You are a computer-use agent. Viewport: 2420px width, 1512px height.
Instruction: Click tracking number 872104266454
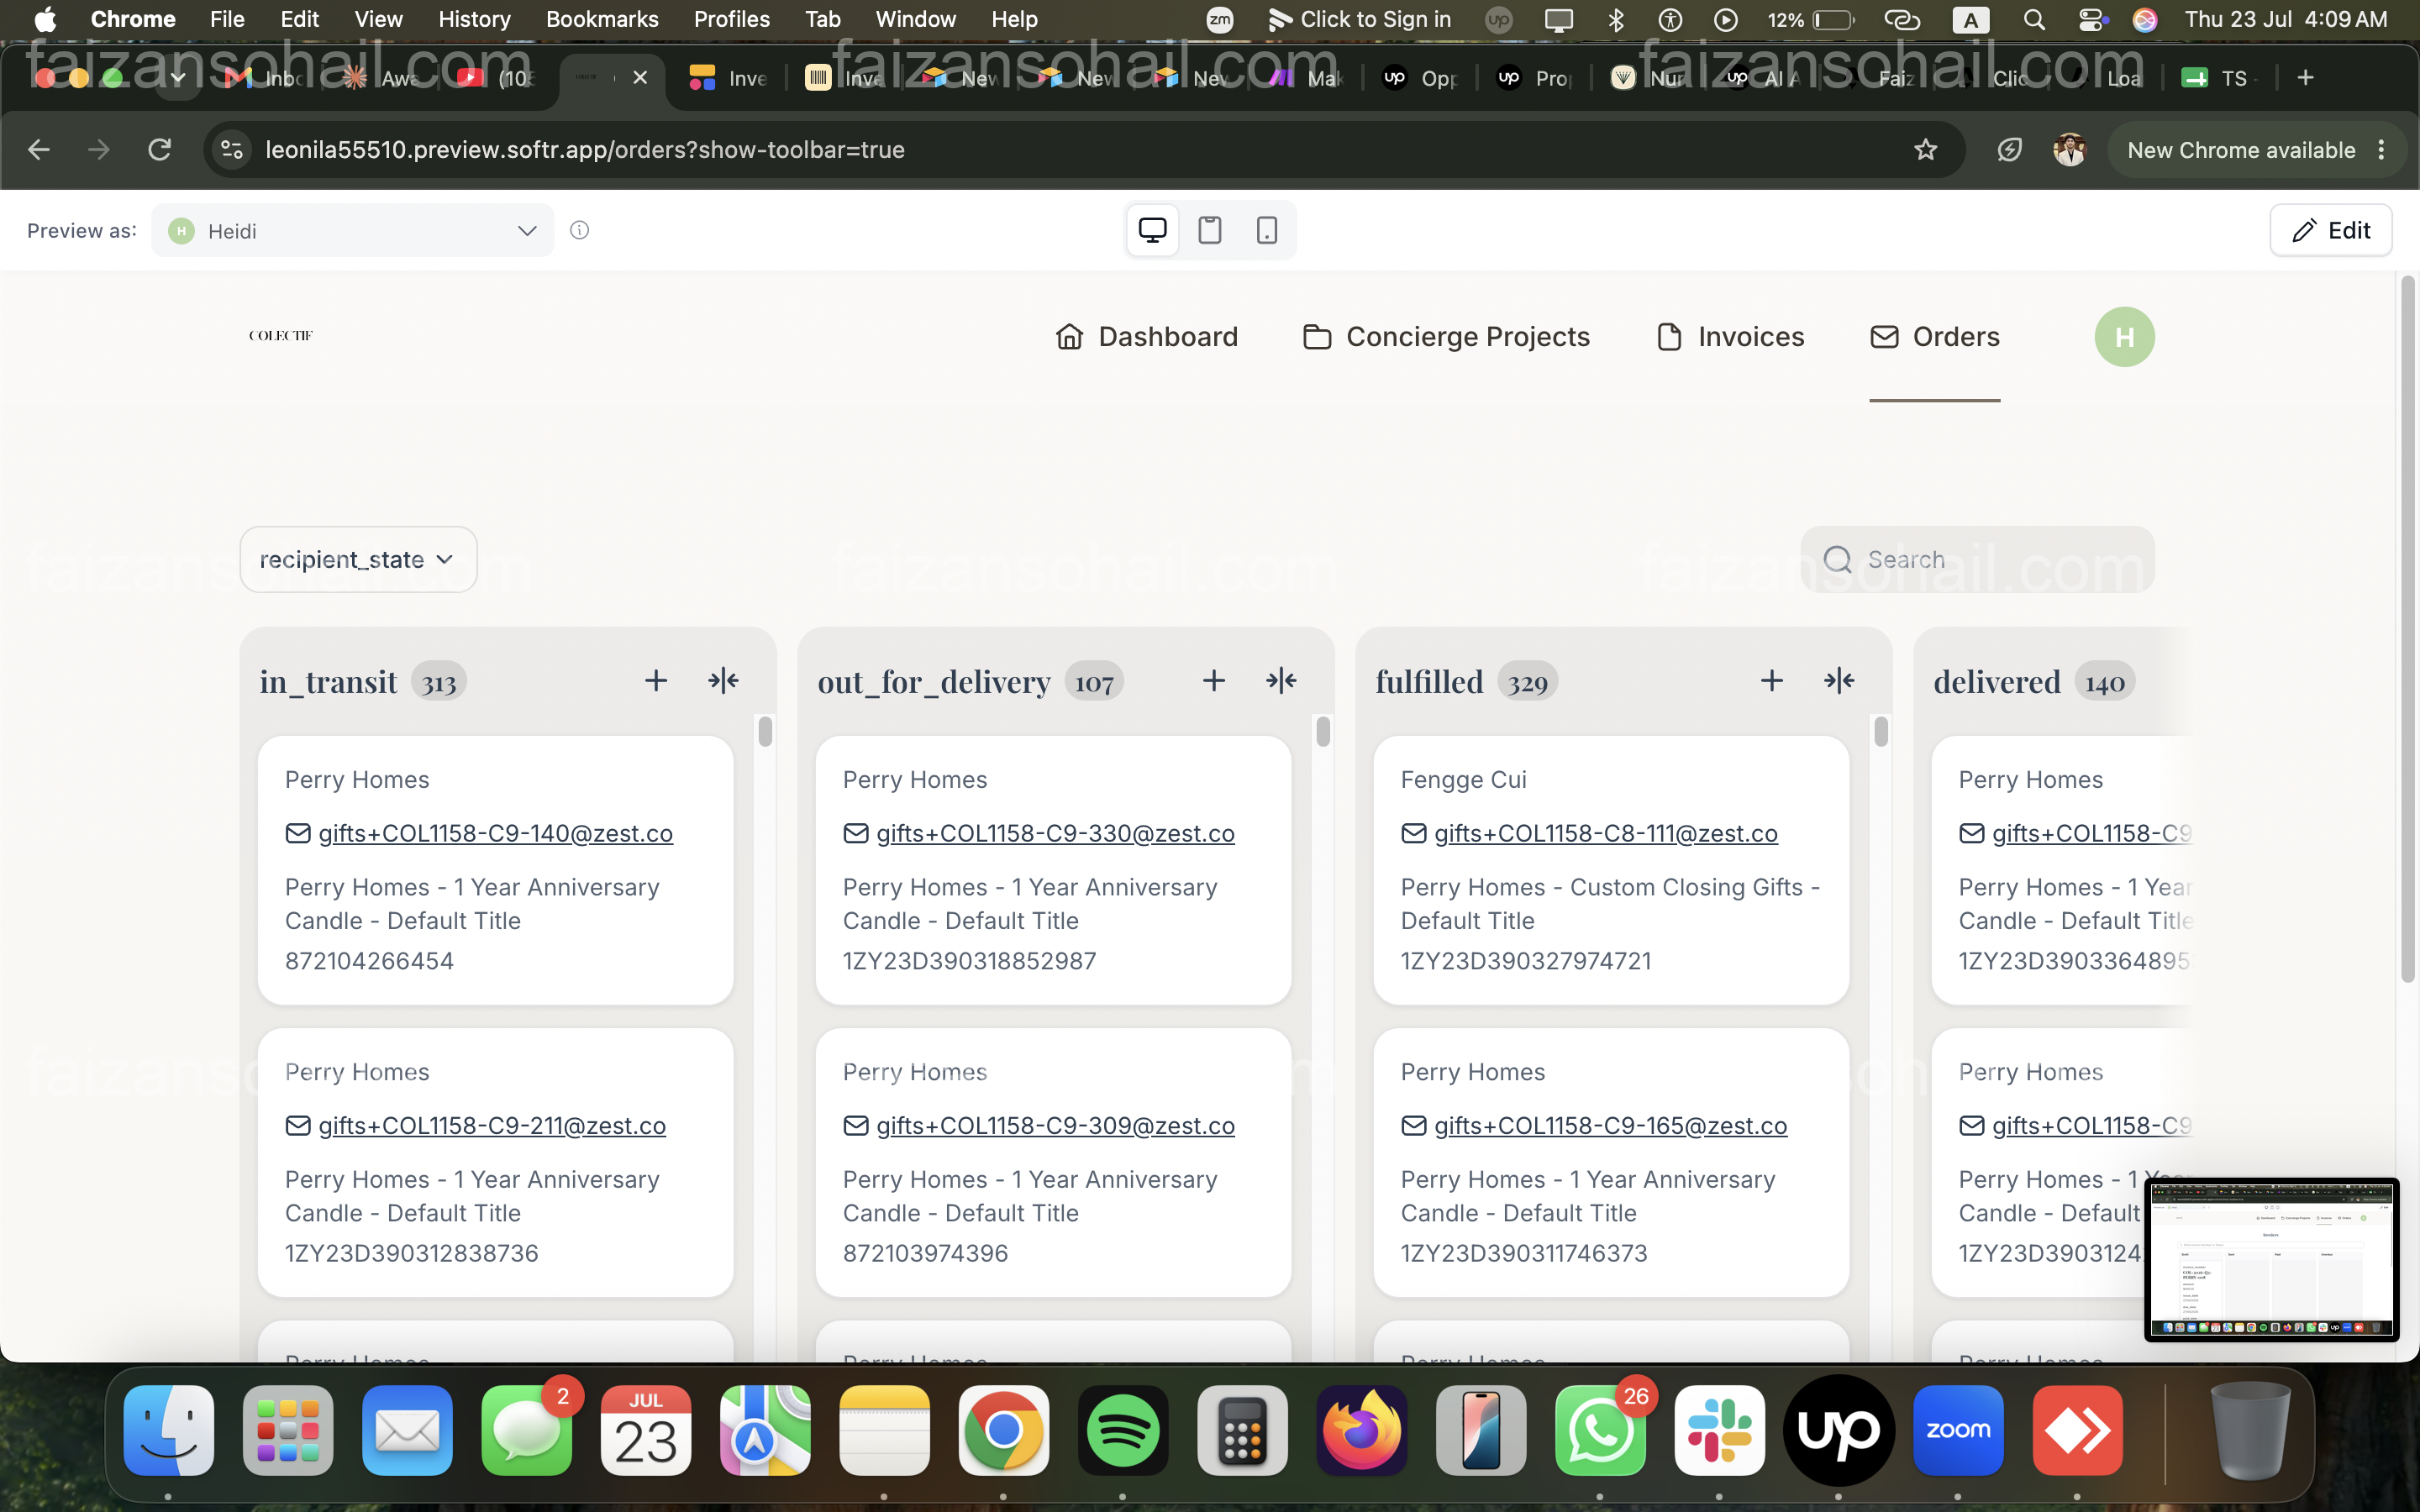369,961
